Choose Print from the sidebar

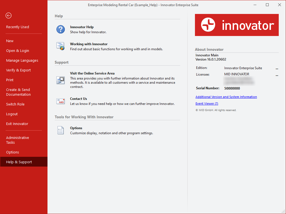[x=10, y=80]
